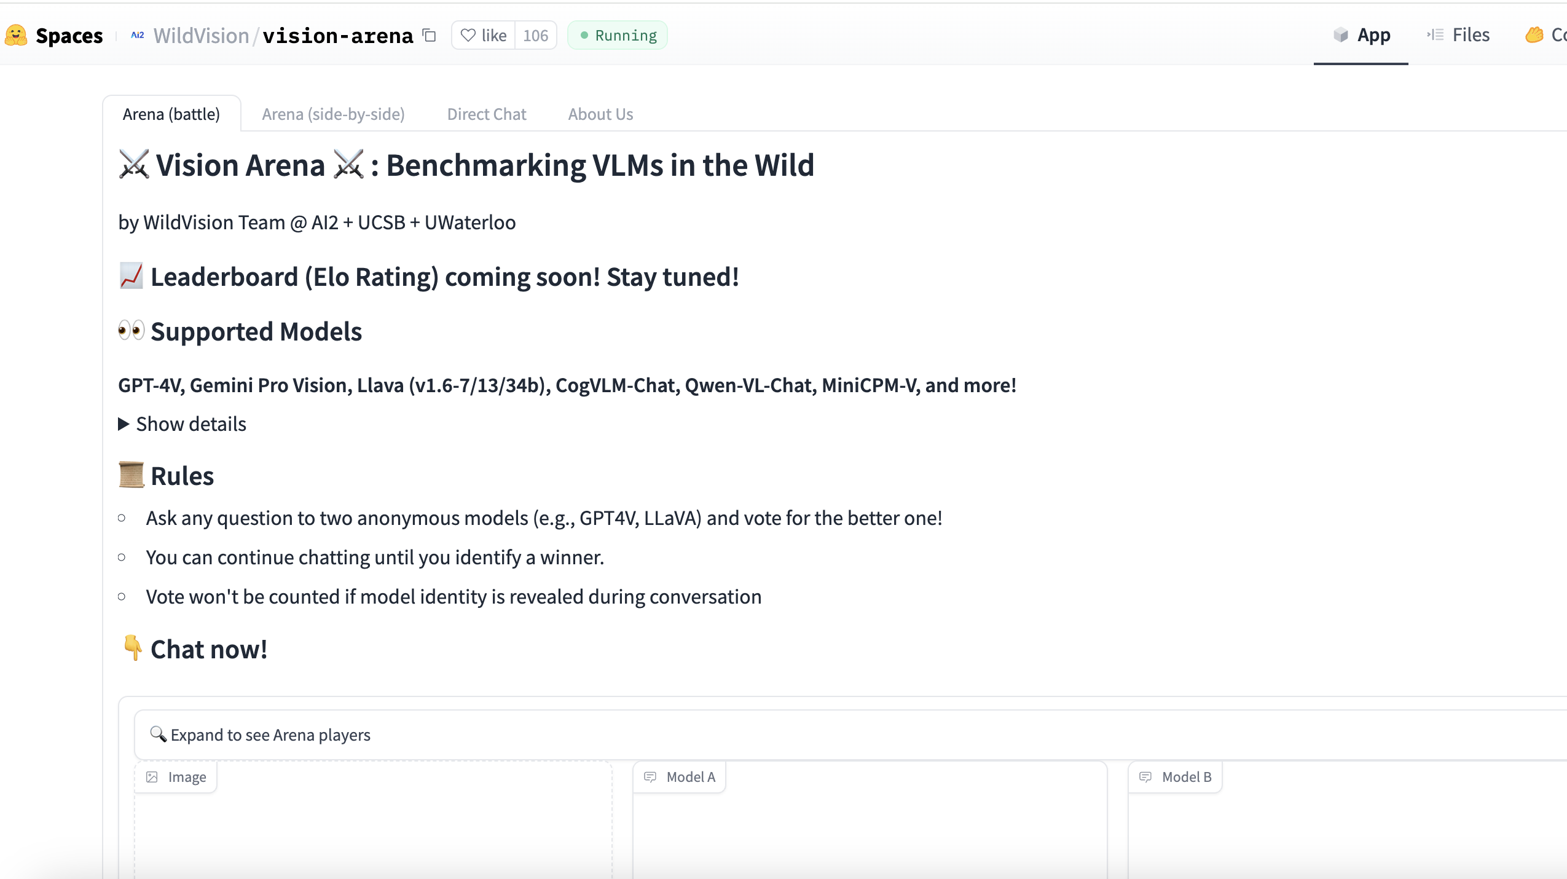1567x879 pixels.
Task: Click the image icon in Image panel
Action: (x=152, y=777)
